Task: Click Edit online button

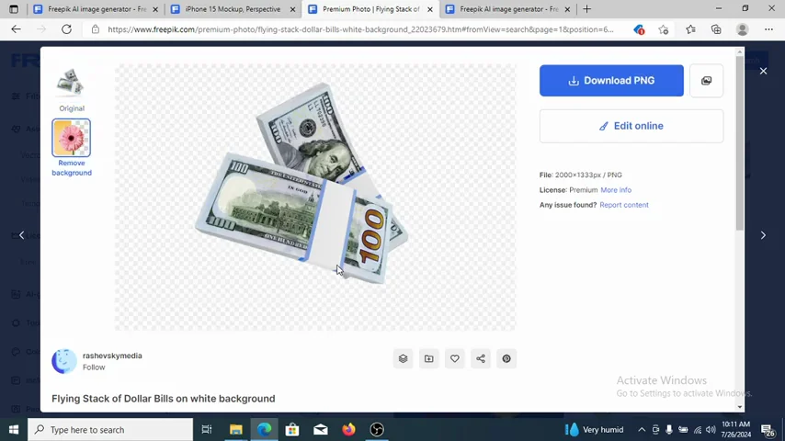Action: (631, 126)
